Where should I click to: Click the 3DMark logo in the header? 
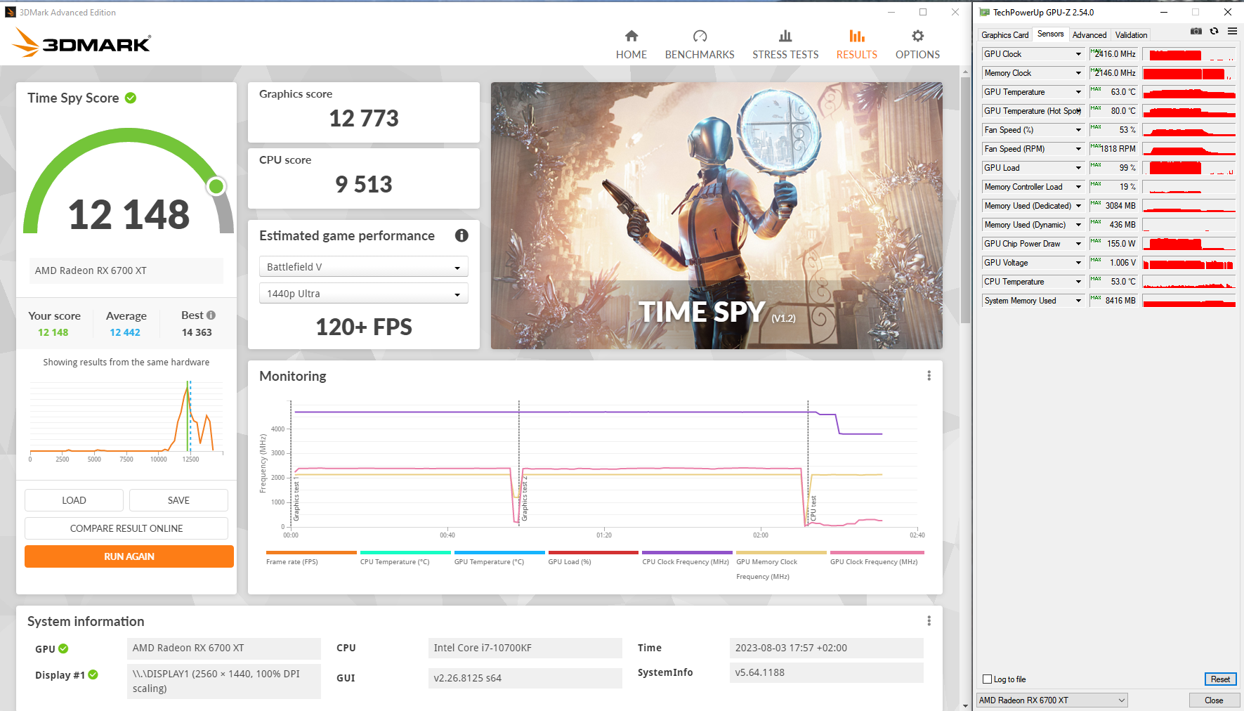click(x=81, y=43)
